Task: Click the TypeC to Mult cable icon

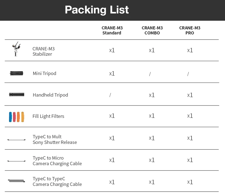Action: point(16,139)
